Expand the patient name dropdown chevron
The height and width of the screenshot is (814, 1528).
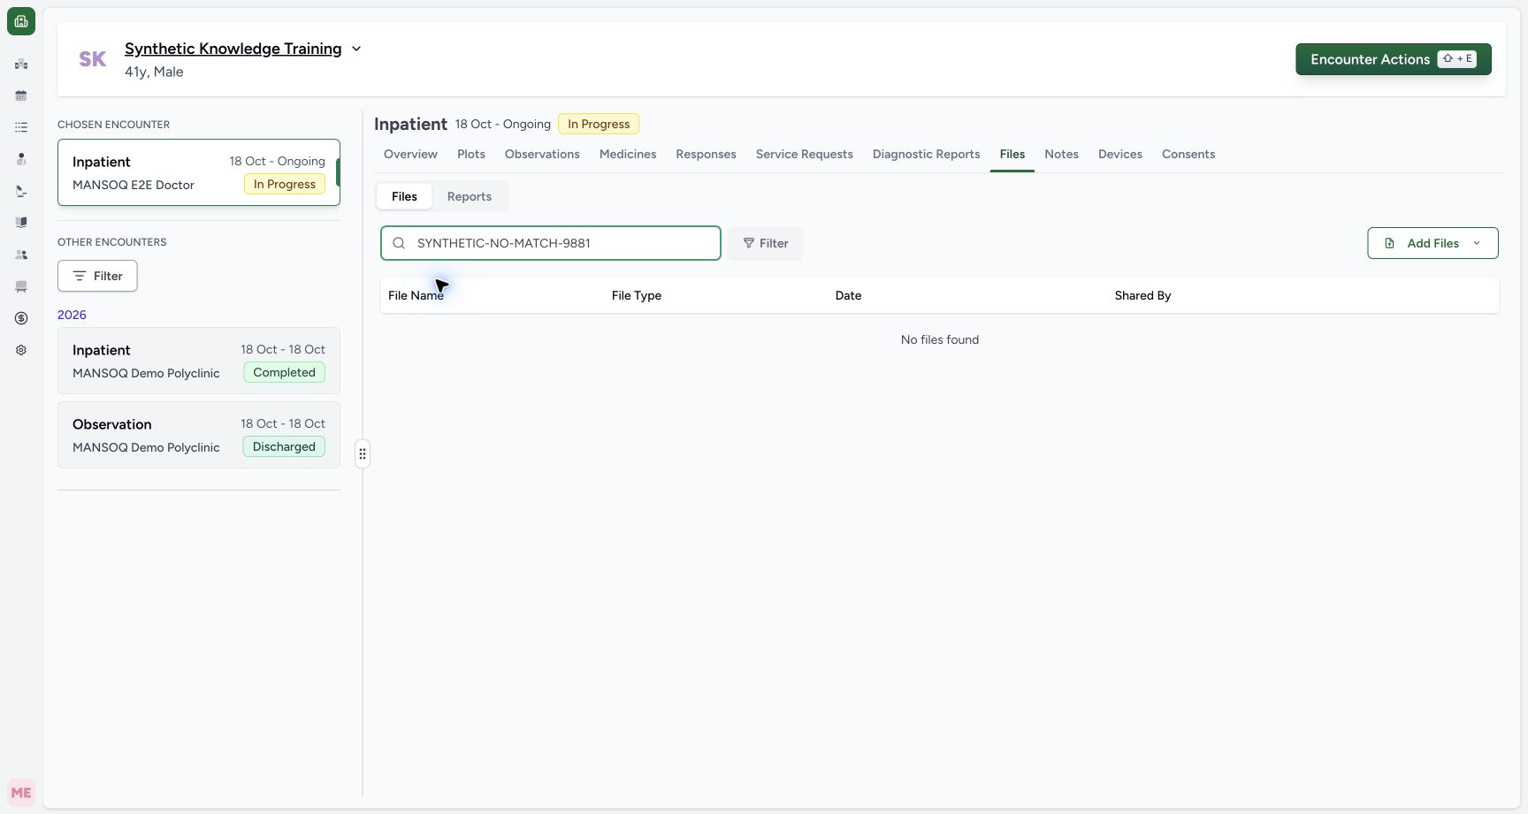[x=356, y=49]
